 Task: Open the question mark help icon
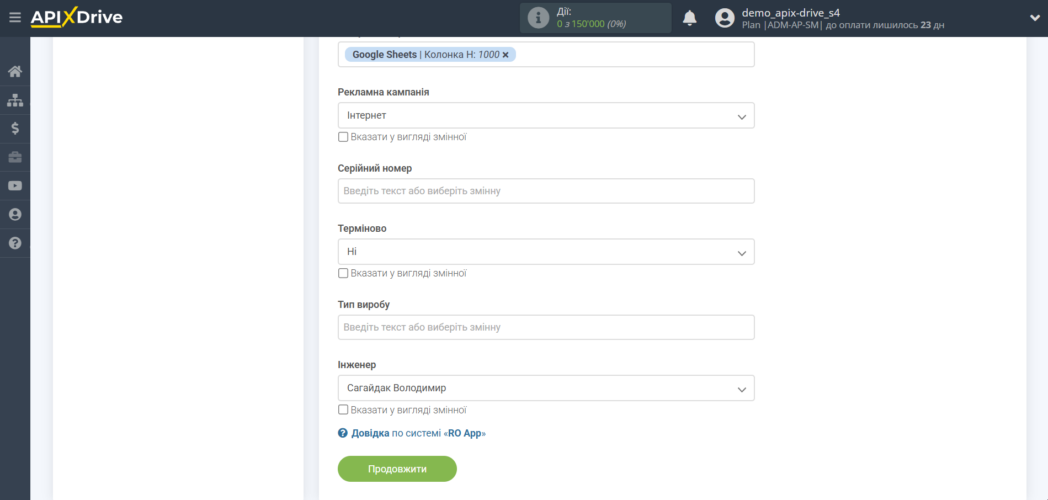click(x=15, y=243)
